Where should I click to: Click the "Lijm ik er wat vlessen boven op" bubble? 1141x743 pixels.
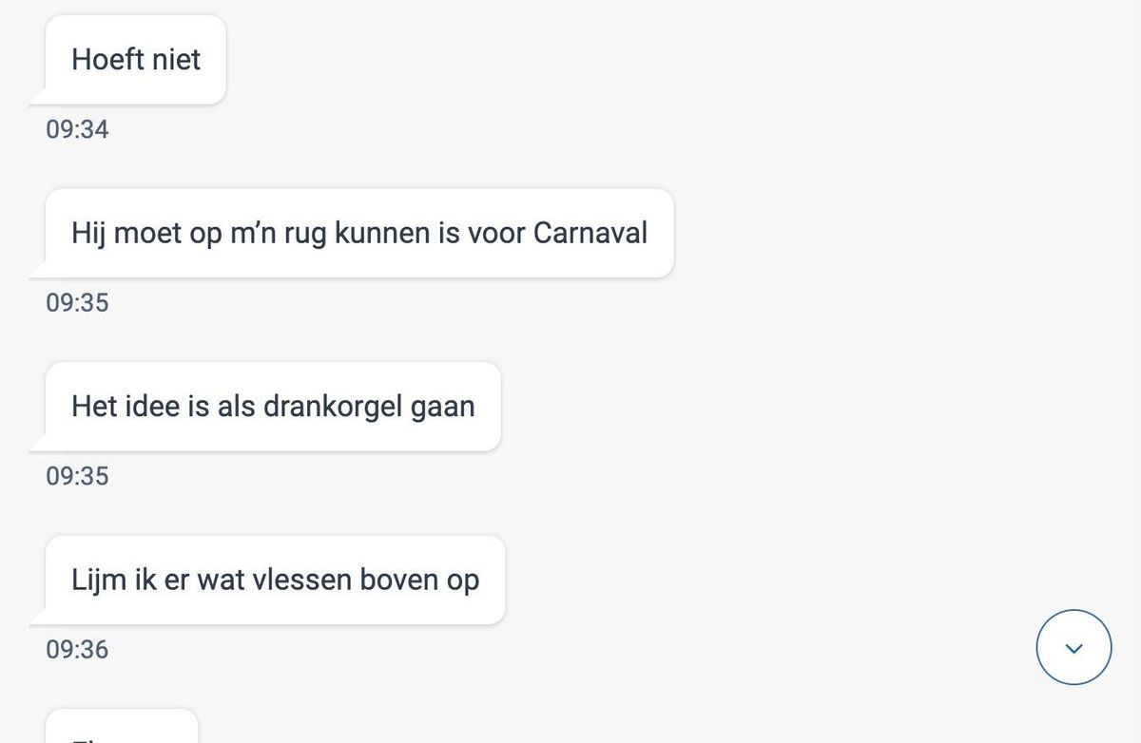[x=275, y=580]
